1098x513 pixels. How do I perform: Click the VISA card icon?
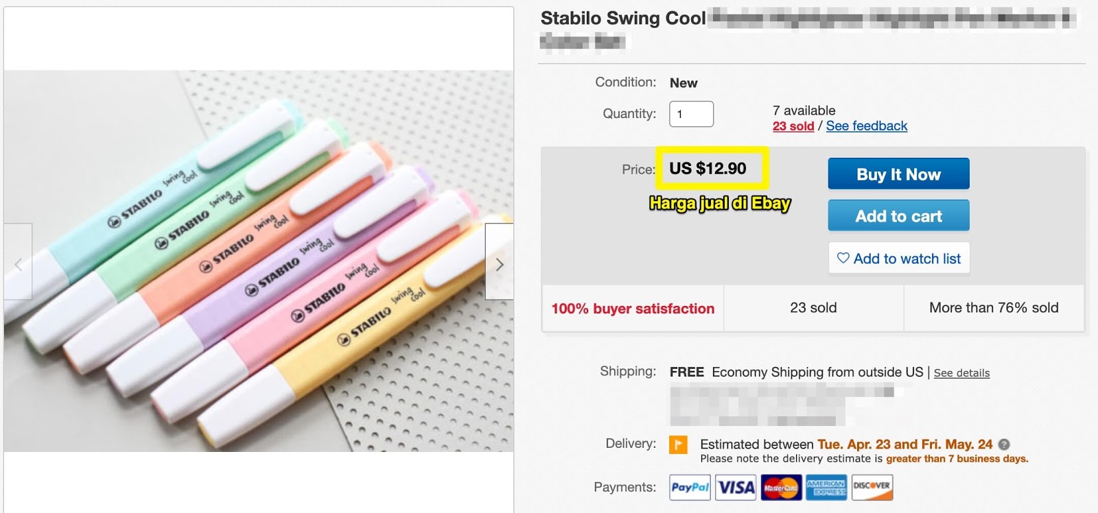coord(736,488)
